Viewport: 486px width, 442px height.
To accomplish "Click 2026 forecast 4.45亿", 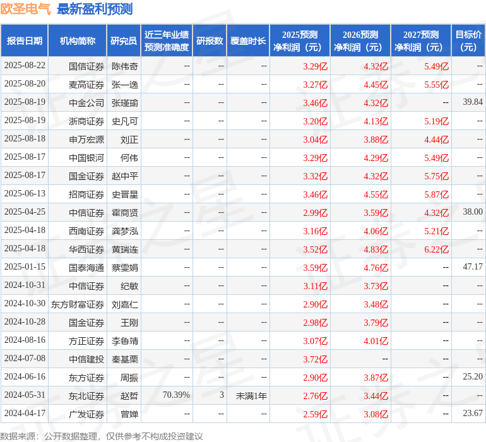I will 376,85.
